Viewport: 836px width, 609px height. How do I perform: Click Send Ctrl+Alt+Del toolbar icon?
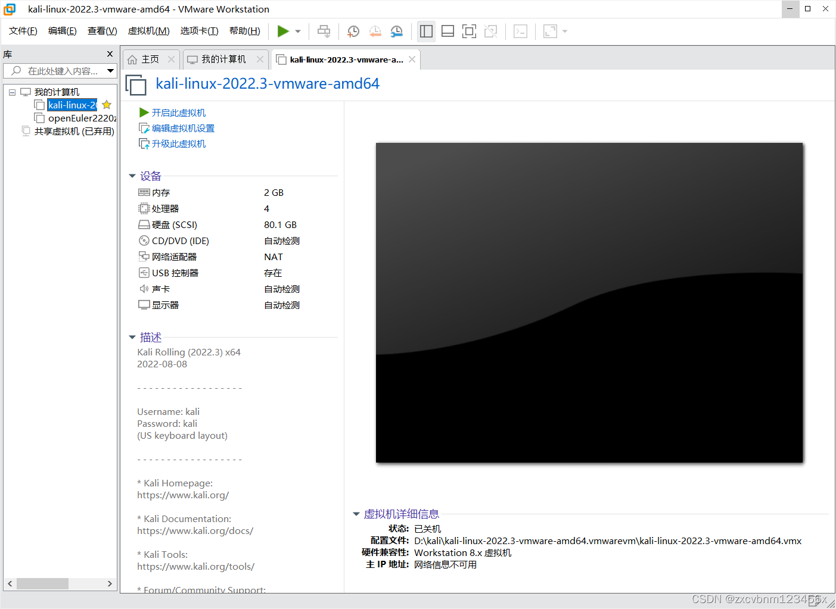[324, 31]
